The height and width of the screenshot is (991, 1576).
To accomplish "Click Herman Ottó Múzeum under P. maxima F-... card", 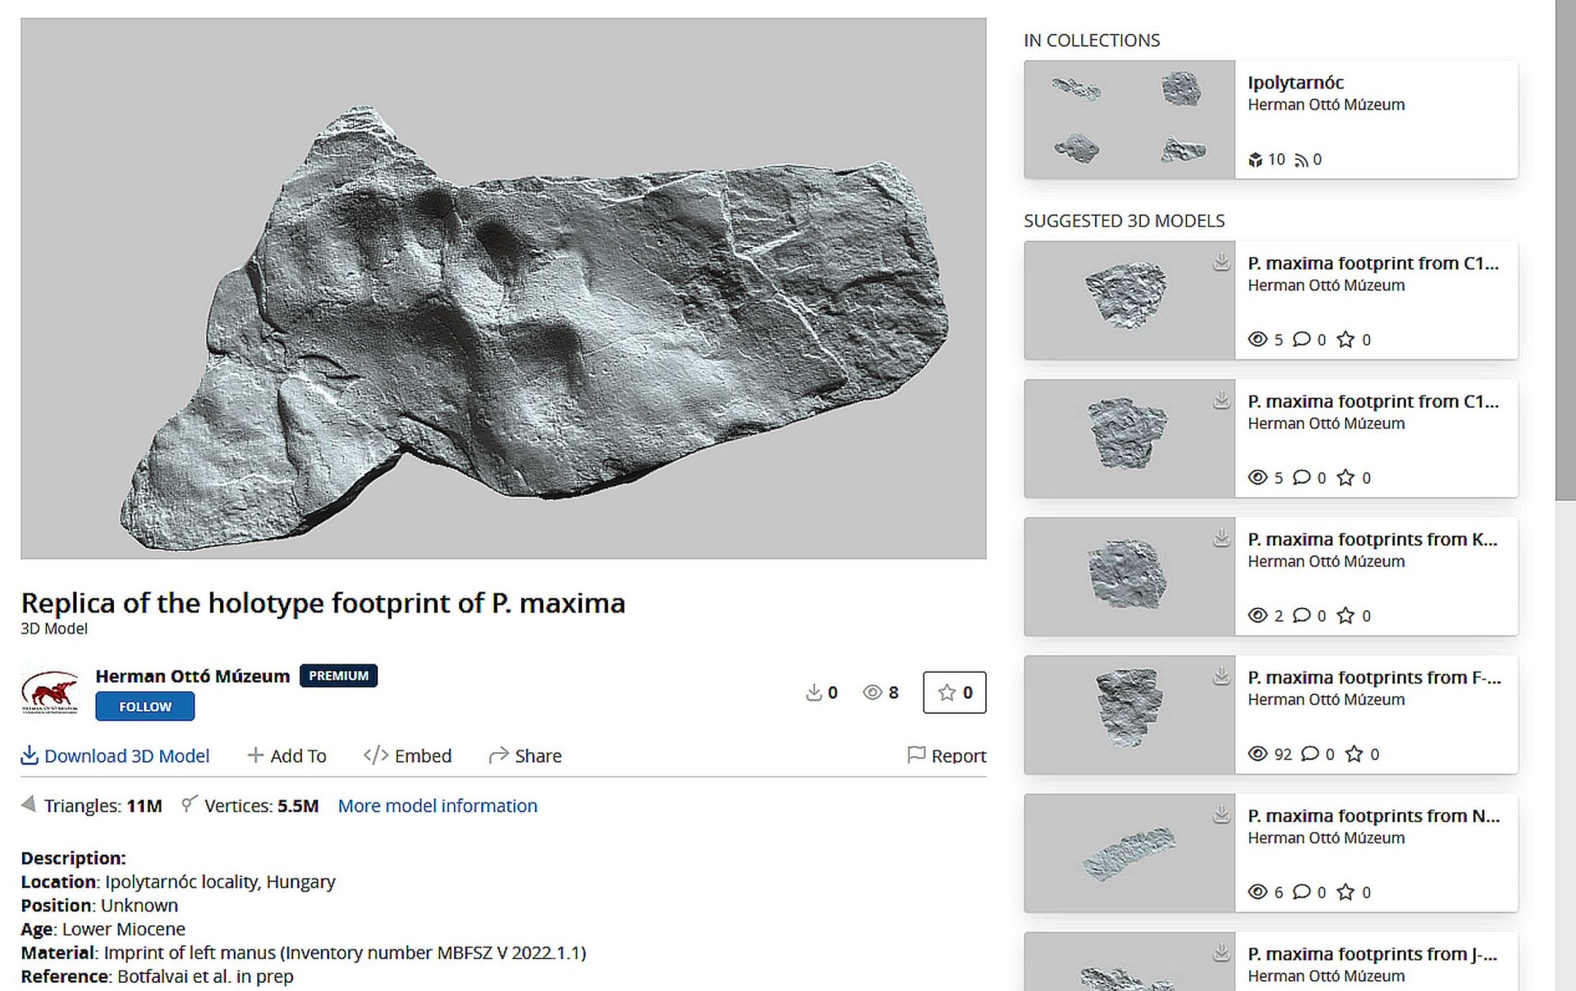I will pos(1326,700).
